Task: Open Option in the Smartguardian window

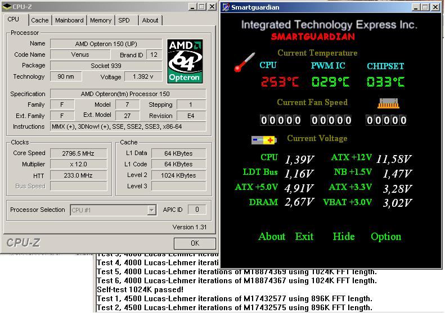Action: point(386,237)
